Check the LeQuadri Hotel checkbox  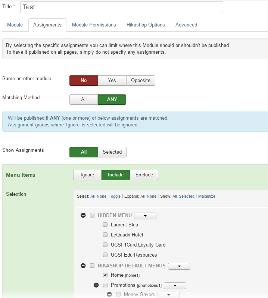click(105, 235)
